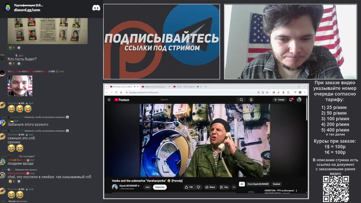The height and width of the screenshot is (203, 361).
Task: Like the video showing 12K
Action: [189, 187]
